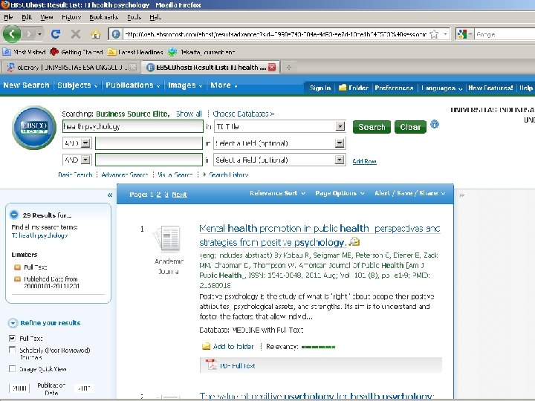This screenshot has height=401, width=535.
Task: Open the More menu
Action: pos(224,85)
